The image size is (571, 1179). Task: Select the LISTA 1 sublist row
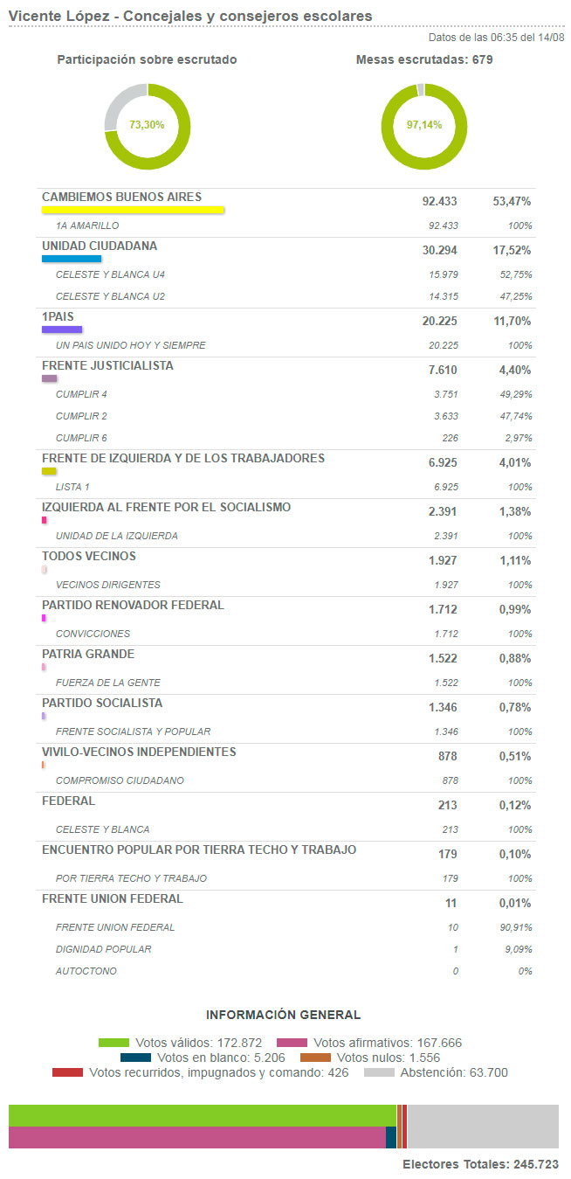[72, 487]
